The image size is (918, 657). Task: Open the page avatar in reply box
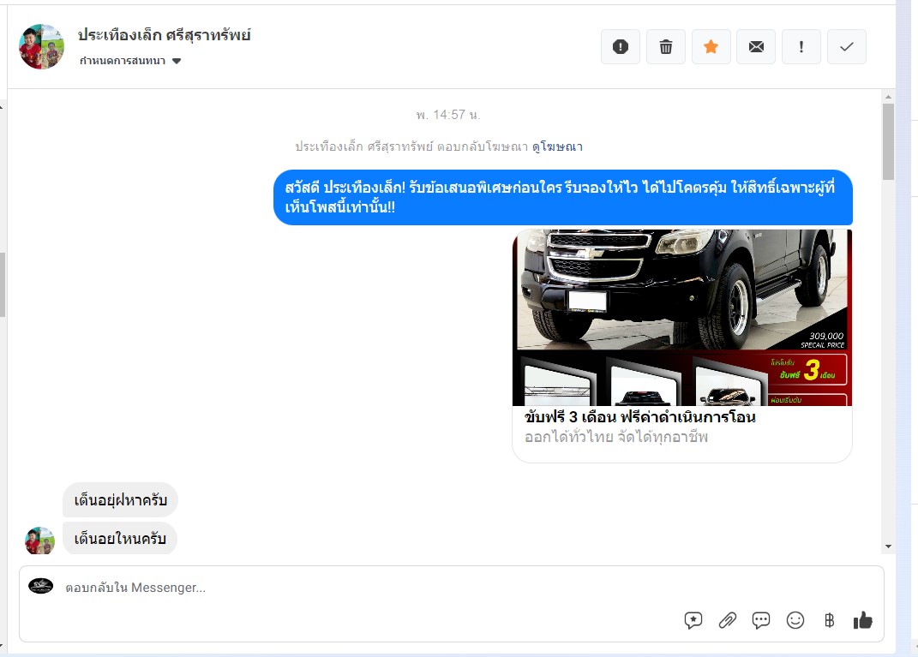tap(41, 586)
